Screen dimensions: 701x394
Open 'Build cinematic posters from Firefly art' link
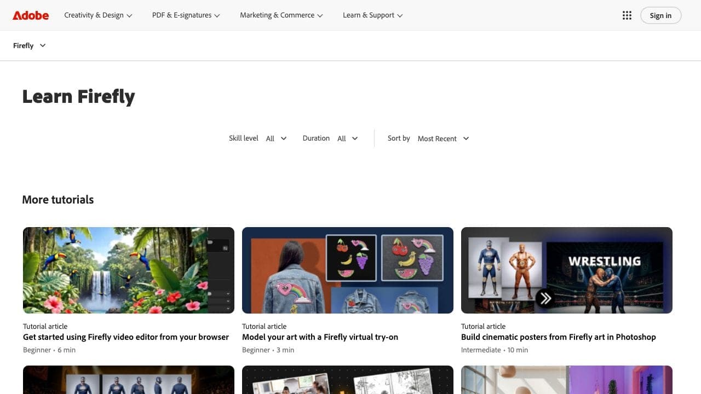pos(559,337)
